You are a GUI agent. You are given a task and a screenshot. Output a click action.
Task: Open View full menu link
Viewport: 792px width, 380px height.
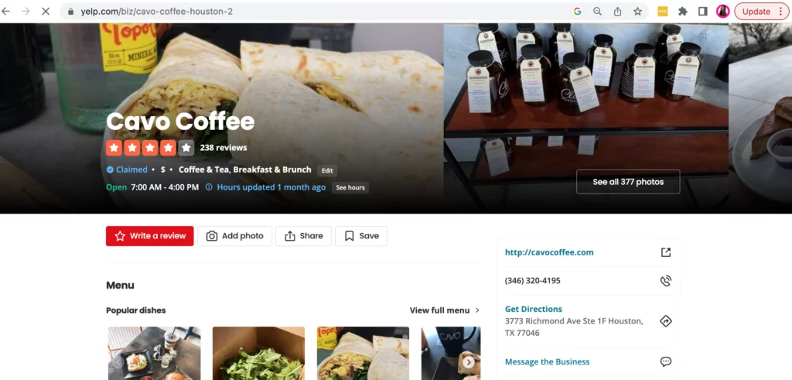click(x=445, y=310)
